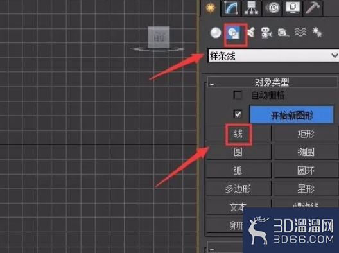Image resolution: width=339 pixels, height=253 pixels.
Task: Select the Lights category icon
Action: (251, 33)
